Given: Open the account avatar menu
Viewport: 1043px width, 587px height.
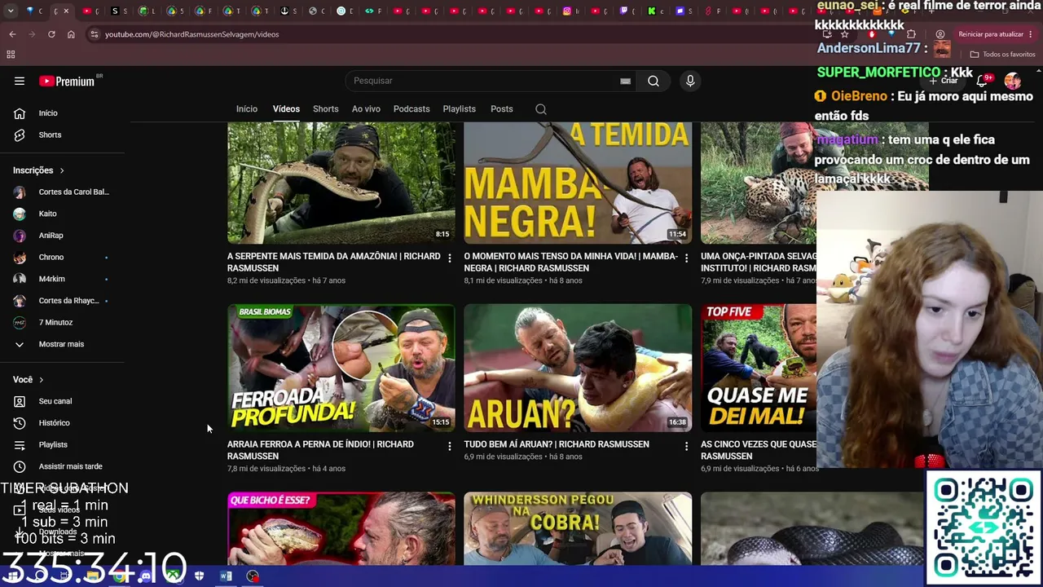Looking at the screenshot, I should pos(1013,81).
